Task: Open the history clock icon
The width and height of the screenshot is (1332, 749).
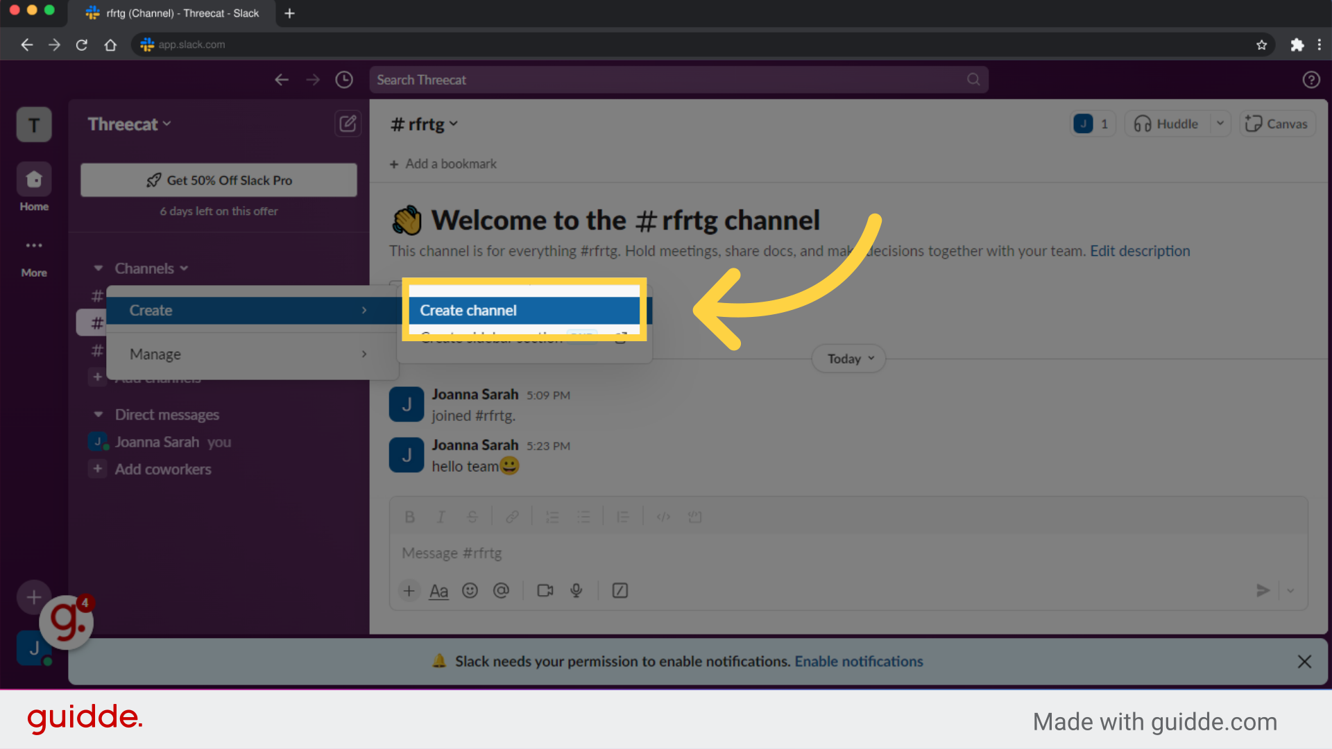Action: [344, 80]
